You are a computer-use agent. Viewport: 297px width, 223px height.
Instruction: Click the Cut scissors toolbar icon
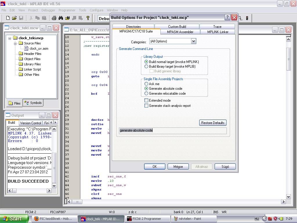31,18
